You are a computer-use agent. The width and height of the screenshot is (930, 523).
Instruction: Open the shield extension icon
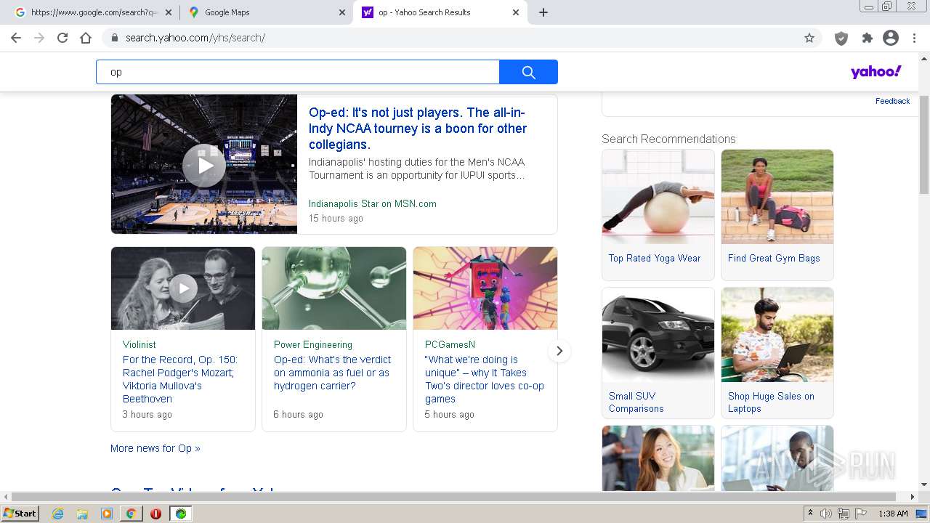pos(841,38)
